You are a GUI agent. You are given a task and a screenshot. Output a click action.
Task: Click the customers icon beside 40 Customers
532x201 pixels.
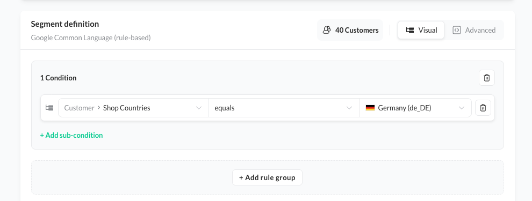pyautogui.click(x=326, y=30)
